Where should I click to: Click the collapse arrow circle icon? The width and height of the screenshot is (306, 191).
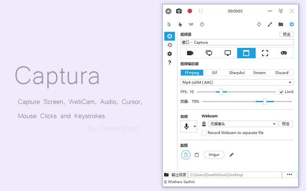coord(168,11)
